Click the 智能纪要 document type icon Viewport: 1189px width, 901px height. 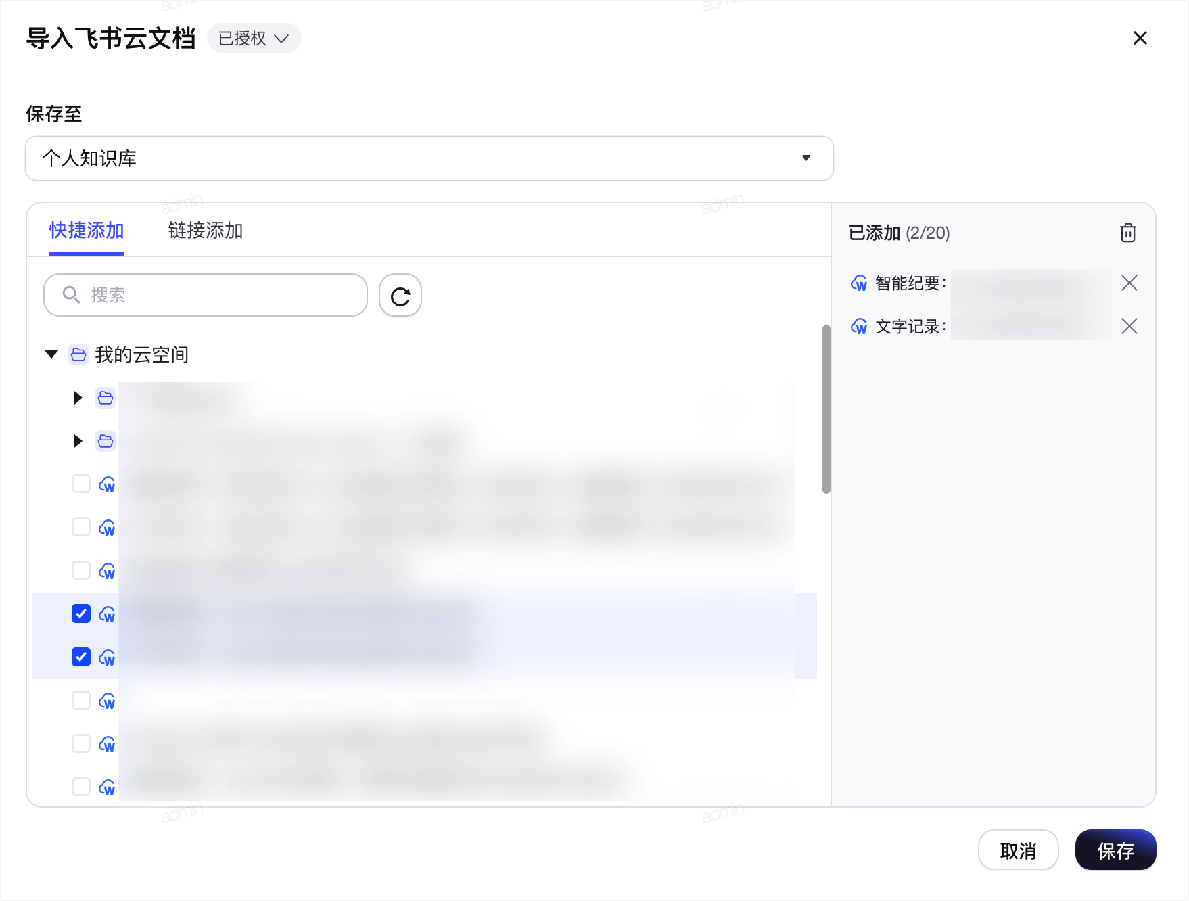pyautogui.click(x=858, y=283)
